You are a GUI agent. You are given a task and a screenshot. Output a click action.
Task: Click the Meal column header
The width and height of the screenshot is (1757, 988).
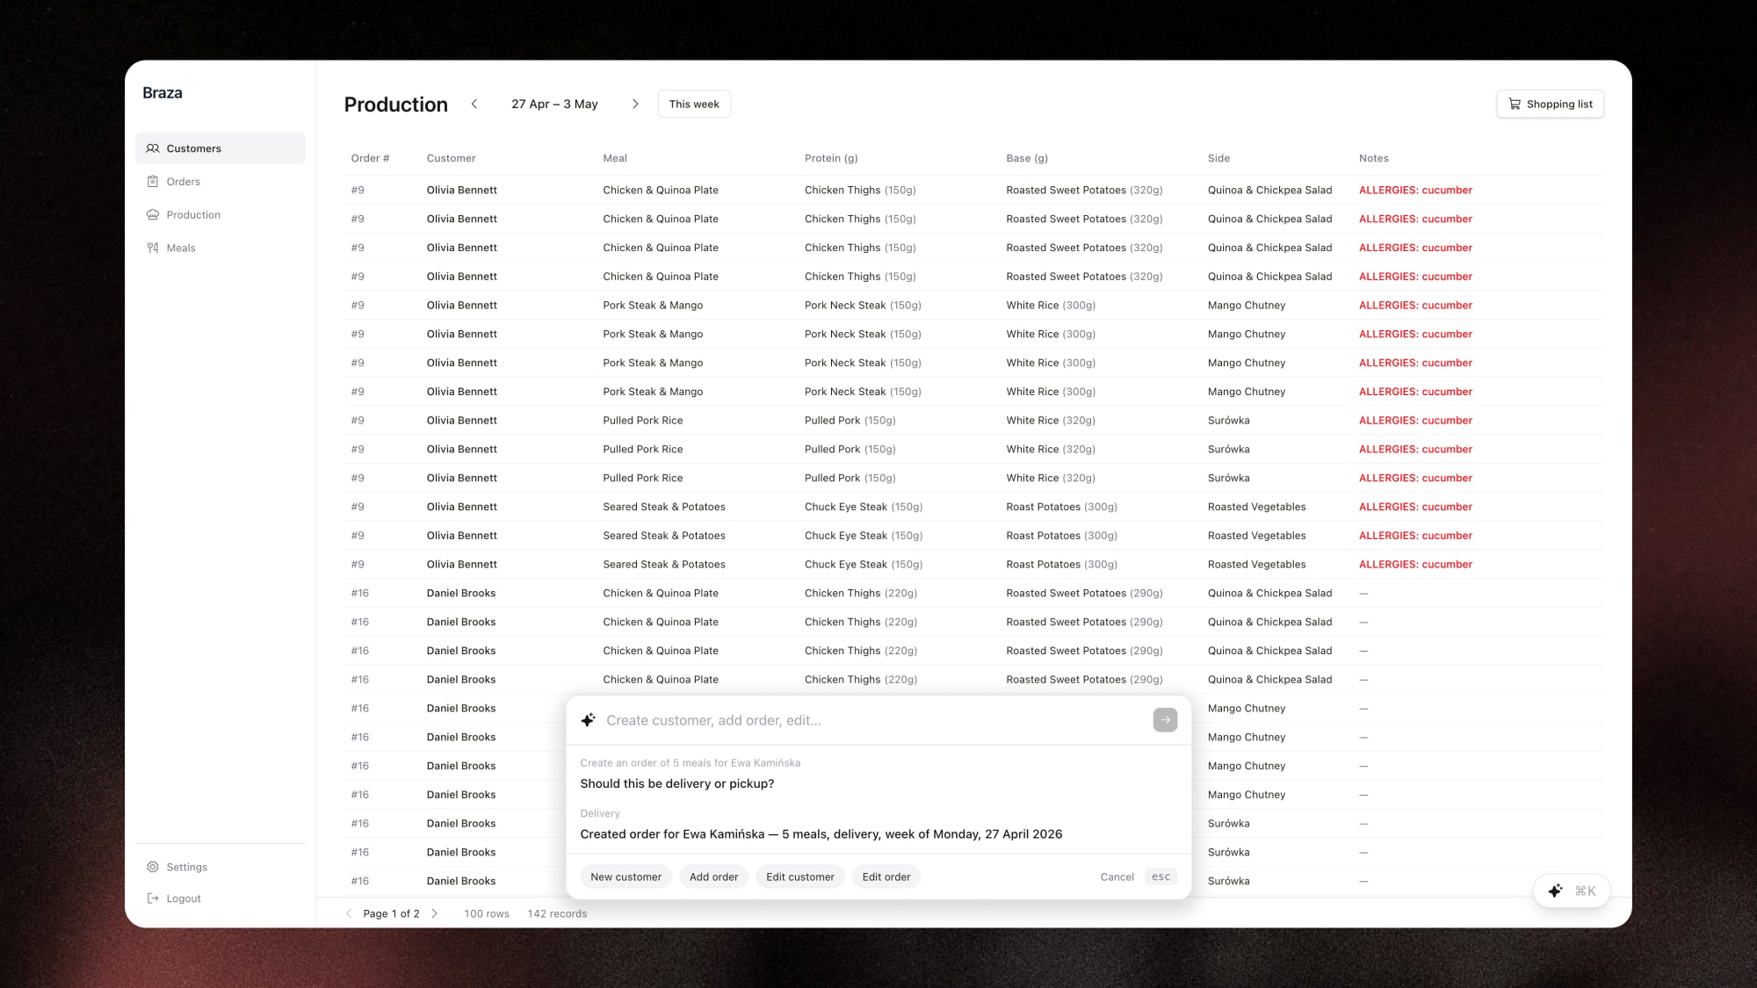[x=615, y=158]
